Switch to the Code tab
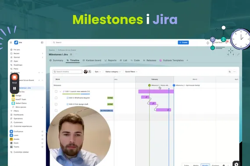 [x=135, y=60]
